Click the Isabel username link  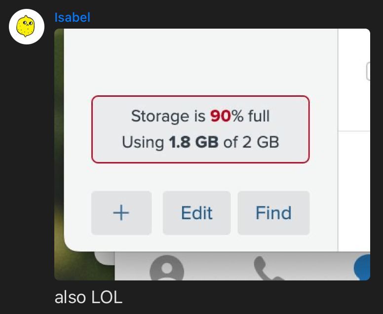pos(72,17)
